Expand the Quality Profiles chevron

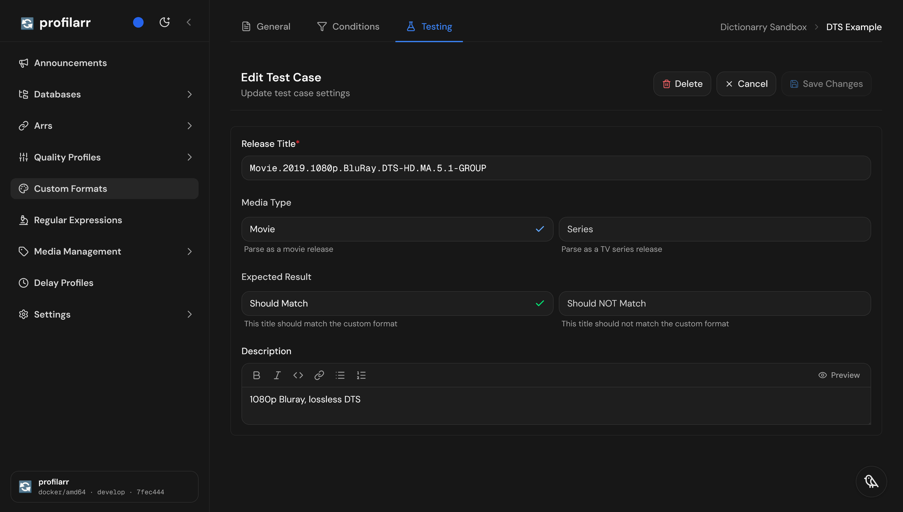pos(190,157)
